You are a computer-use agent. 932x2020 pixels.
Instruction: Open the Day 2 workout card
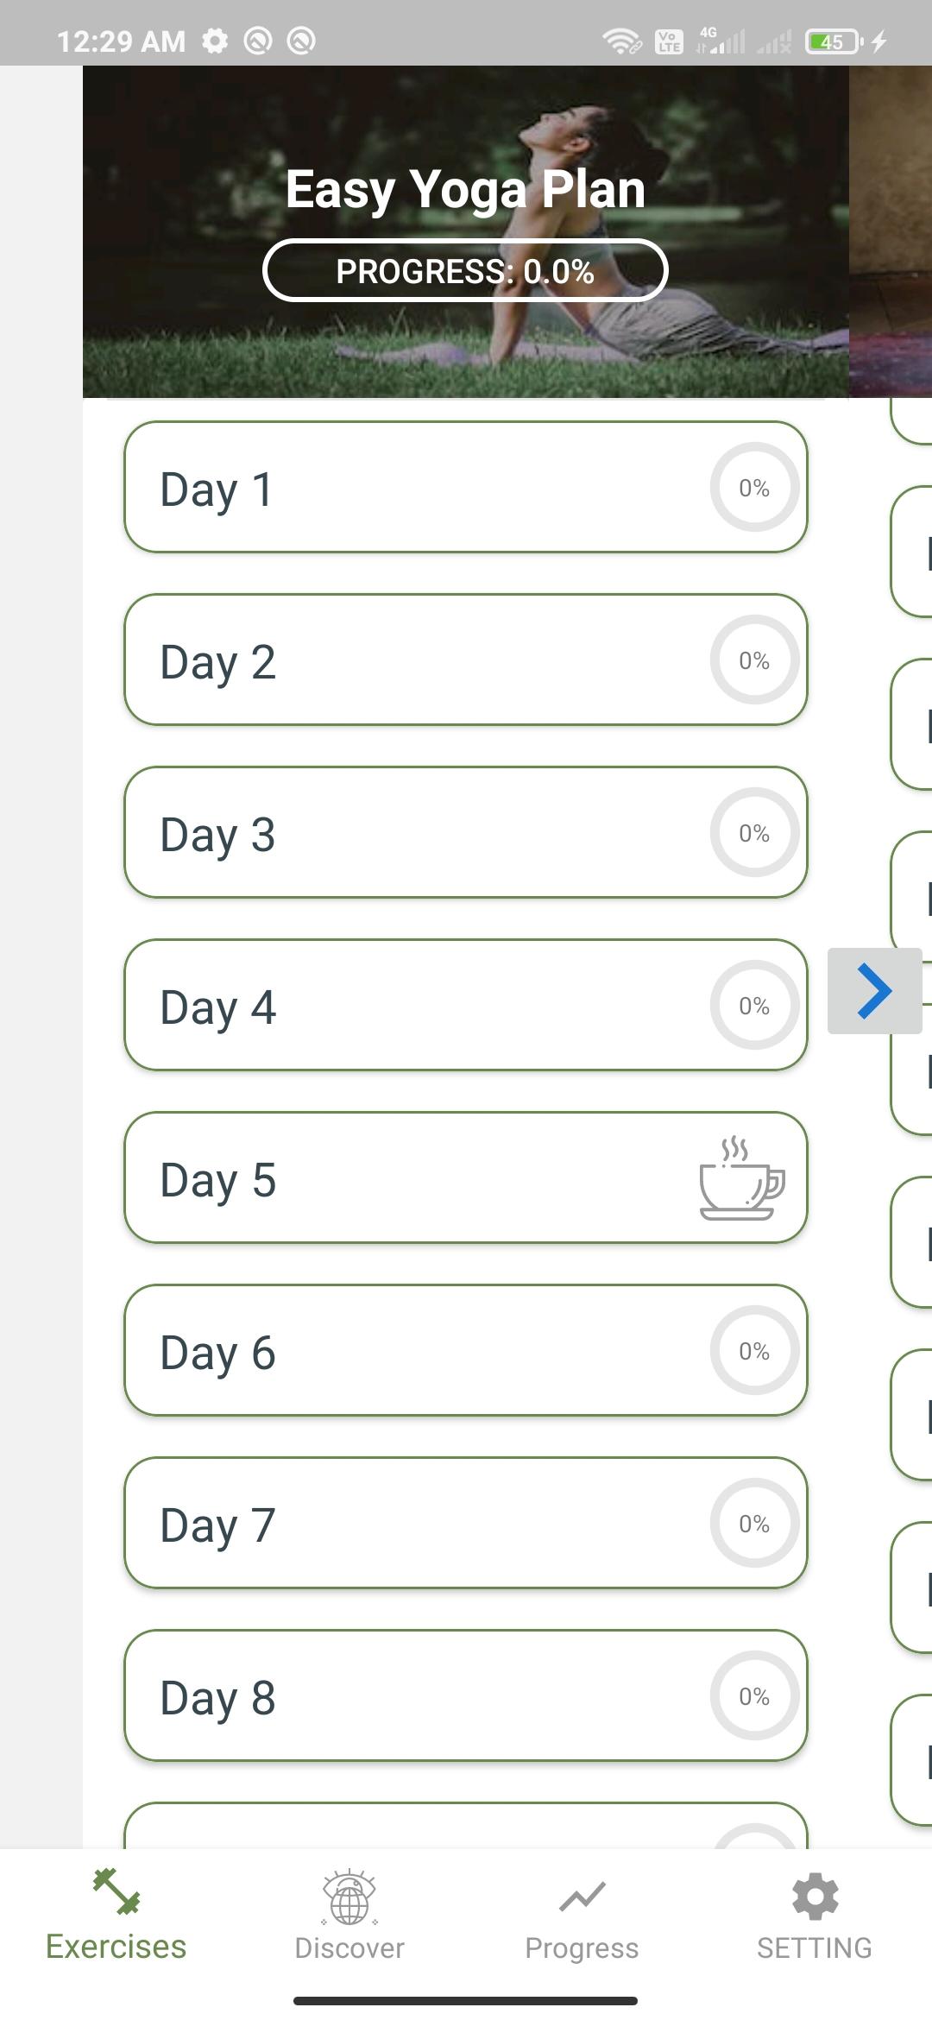466,660
